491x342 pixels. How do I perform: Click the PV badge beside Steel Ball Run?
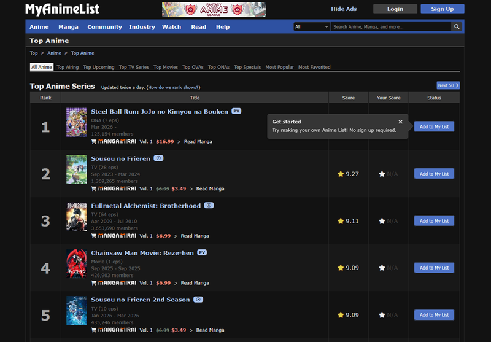(x=236, y=112)
